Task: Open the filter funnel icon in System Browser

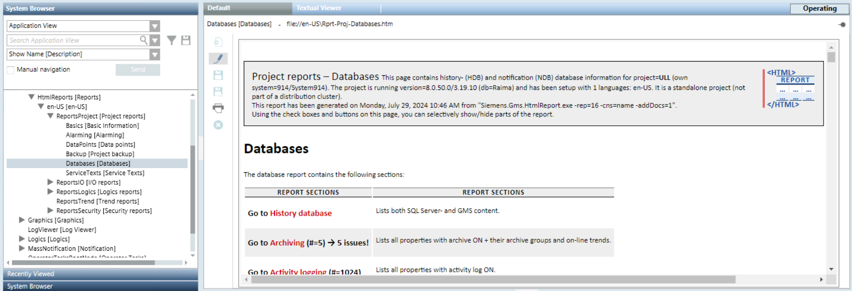Action: pos(172,41)
